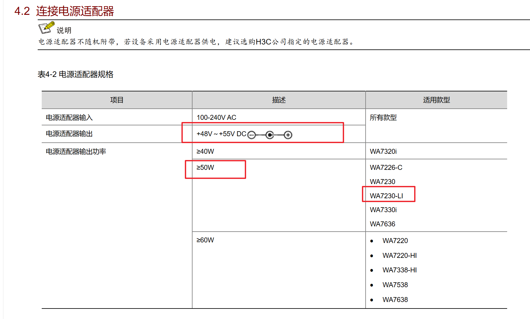Select the "电源适配器输出功率" row label
The image size is (530, 319).
(x=76, y=152)
